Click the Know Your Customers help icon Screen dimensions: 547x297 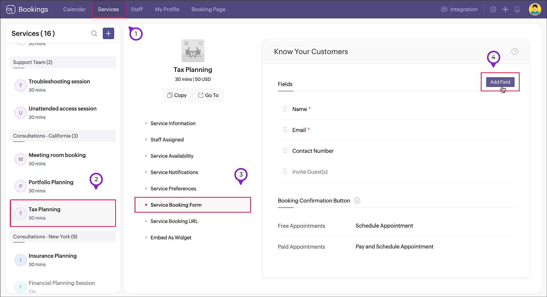[x=515, y=52]
